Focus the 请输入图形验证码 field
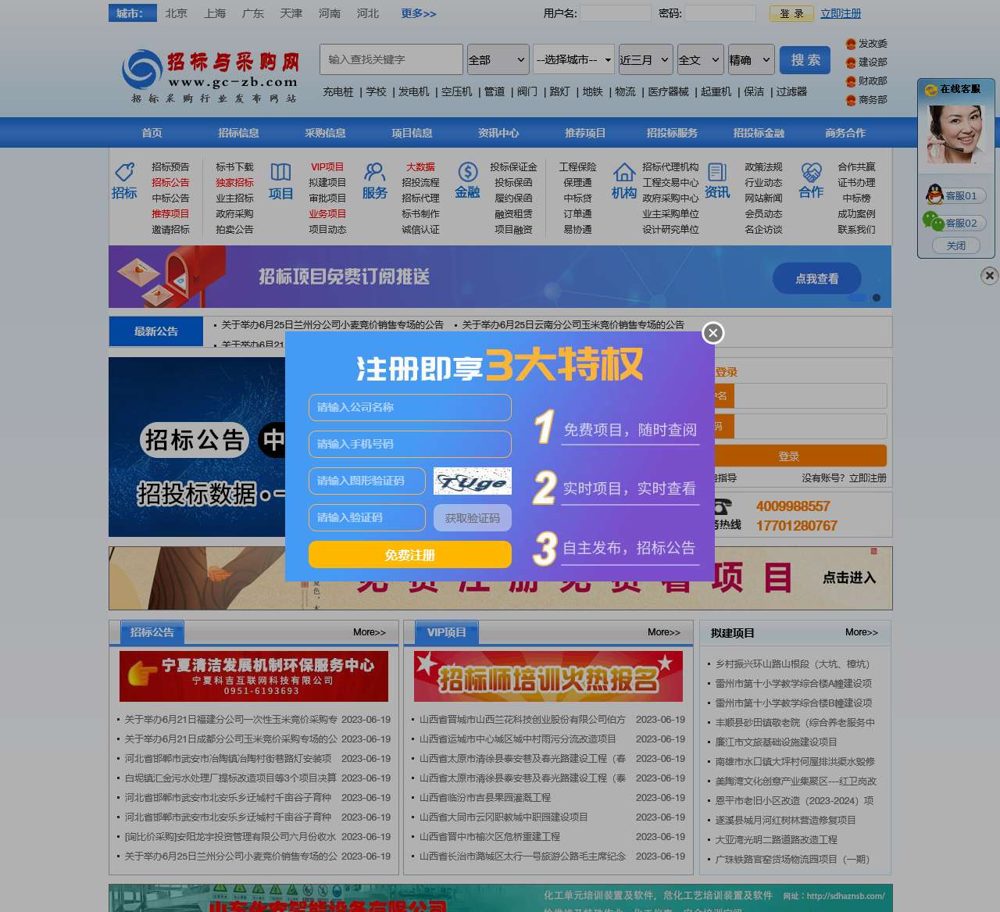This screenshot has height=912, width=1000. (367, 481)
